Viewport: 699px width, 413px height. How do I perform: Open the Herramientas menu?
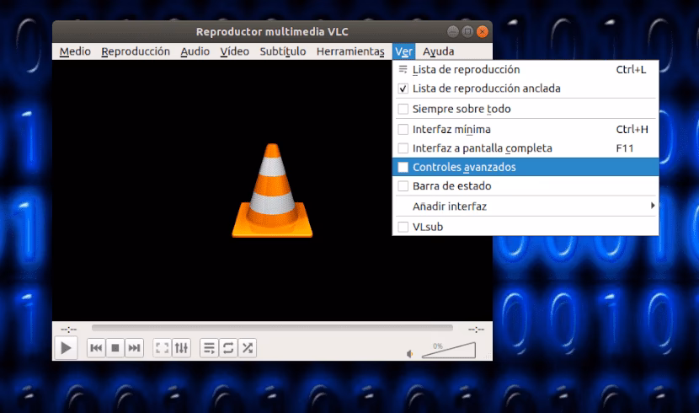[x=350, y=51]
